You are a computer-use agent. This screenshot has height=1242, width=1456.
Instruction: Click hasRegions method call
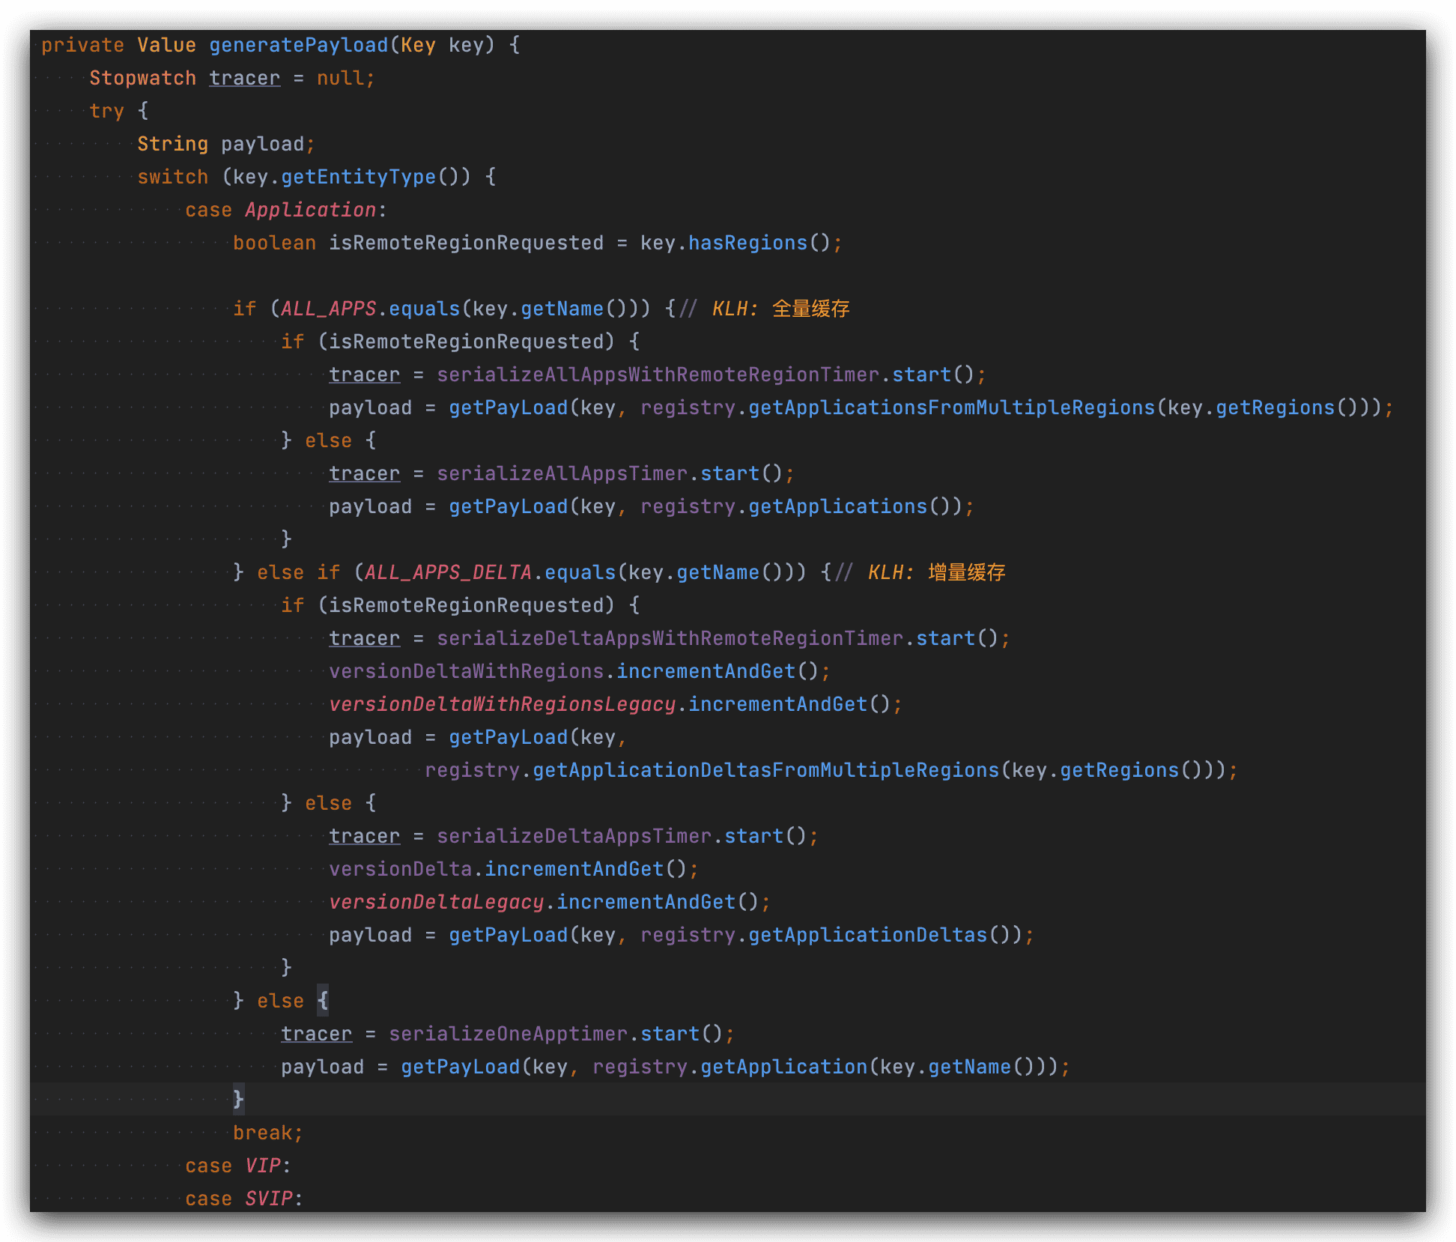pos(748,243)
